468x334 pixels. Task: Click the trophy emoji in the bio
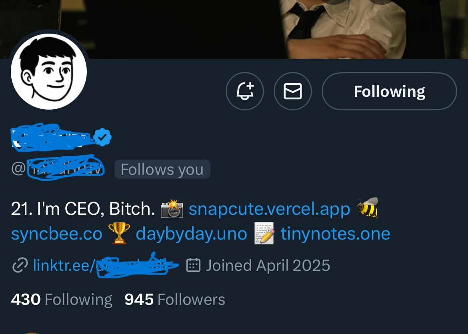pyautogui.click(x=119, y=233)
